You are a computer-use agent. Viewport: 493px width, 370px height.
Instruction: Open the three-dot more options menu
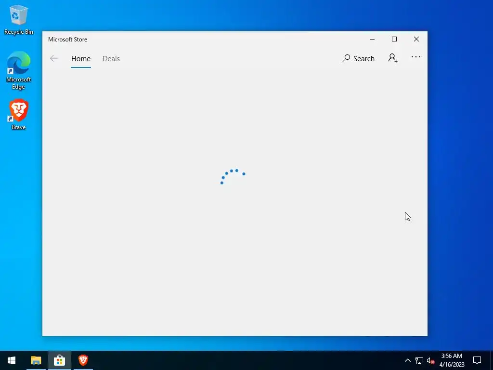(415, 57)
